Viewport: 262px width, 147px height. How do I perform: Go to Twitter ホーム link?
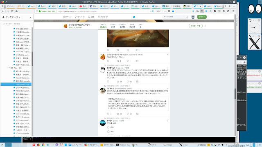click(67, 17)
